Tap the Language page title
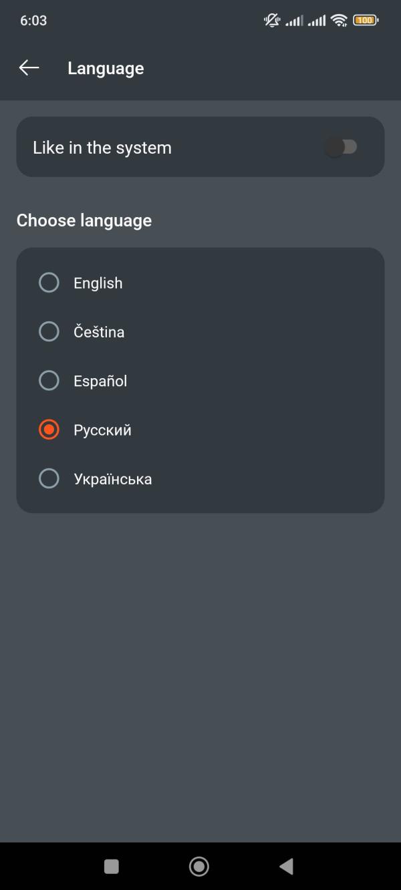Screen dimensions: 401x890 (106, 68)
